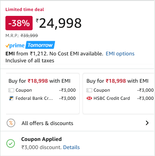Viewport: 155px width, 156px height.
Task: Expand All offers & discounts chevron arrow
Action: (147, 123)
